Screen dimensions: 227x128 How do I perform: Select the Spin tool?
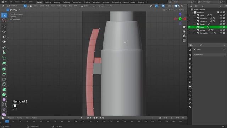tap(4, 95)
